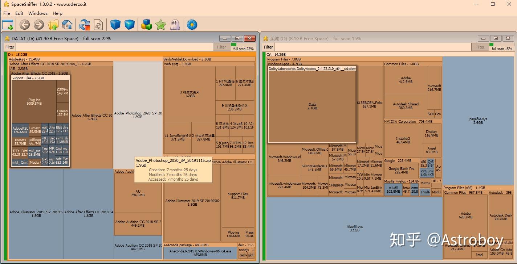Click the DATA1 (D:) window icon
Screen dimensions: 517x264
coord(7,38)
